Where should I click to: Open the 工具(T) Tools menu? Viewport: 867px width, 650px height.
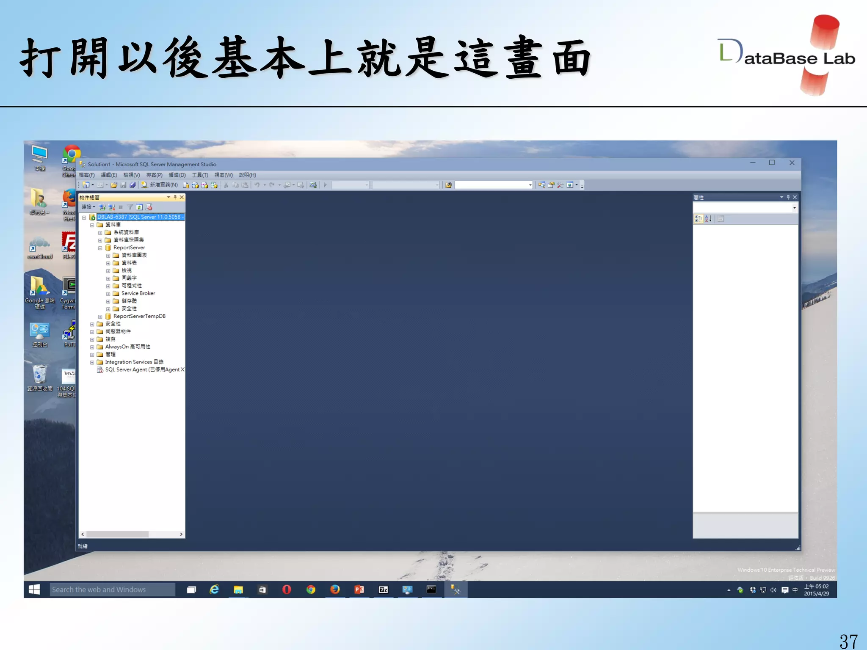(200, 175)
